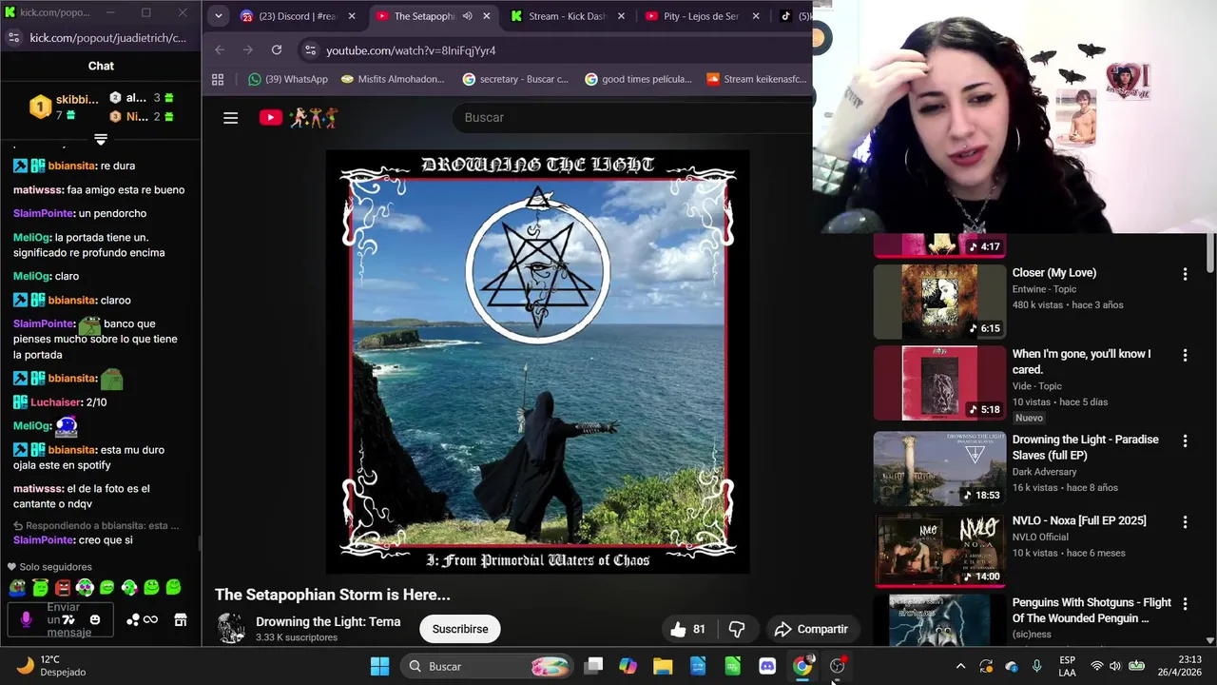Viewport: 1217px width, 685px height.
Task: Open options for NVLO - Noxa video
Action: [1185, 522]
